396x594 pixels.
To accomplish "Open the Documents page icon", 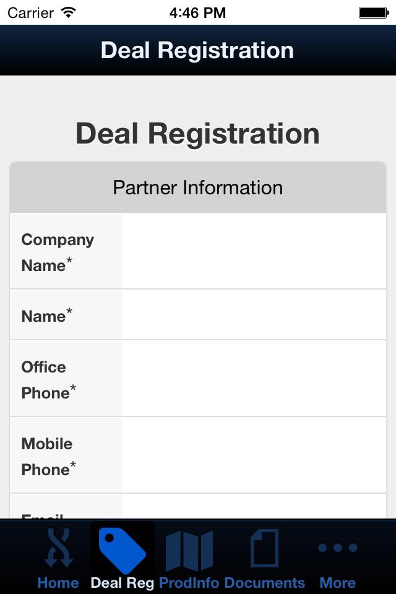I will pyautogui.click(x=264, y=548).
